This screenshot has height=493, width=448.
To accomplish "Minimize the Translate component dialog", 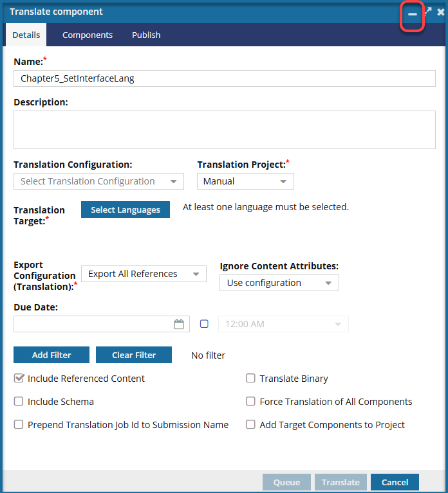I will pyautogui.click(x=413, y=13).
